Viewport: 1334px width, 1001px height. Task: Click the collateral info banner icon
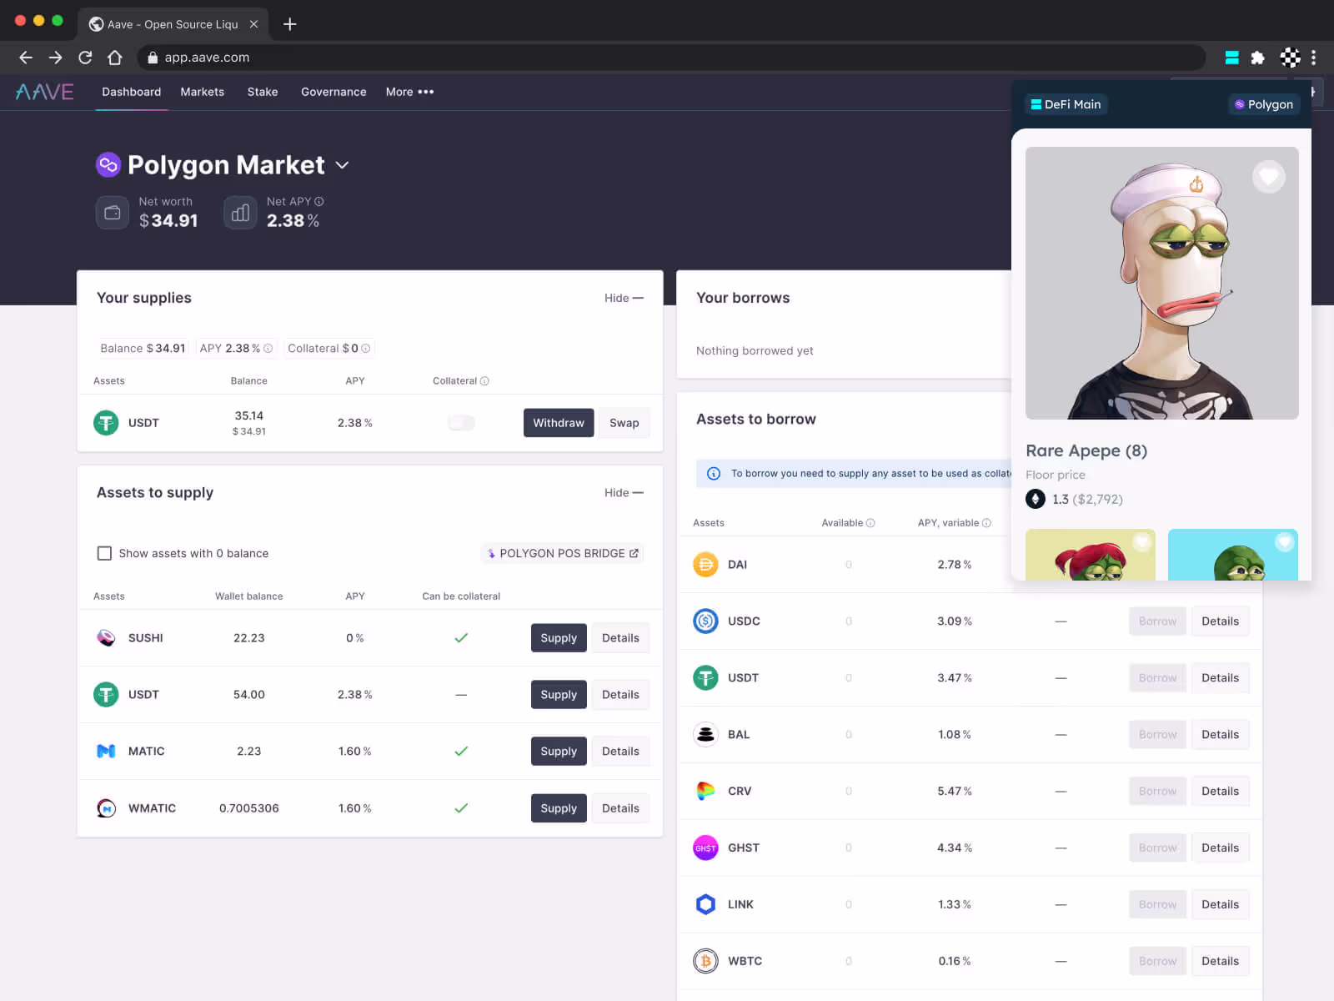click(714, 474)
